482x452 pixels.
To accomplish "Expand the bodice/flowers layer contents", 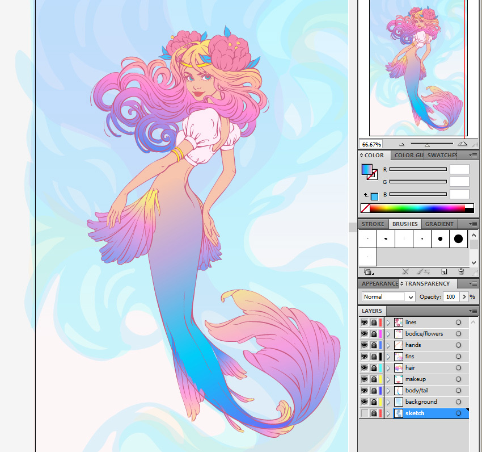I will pos(388,334).
